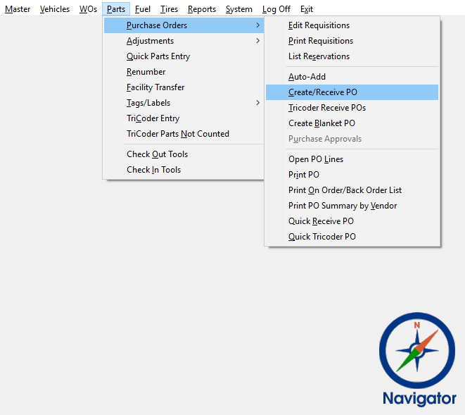Choose Edit Requisitions
Viewport: 465px width, 415px height.
tap(319, 25)
